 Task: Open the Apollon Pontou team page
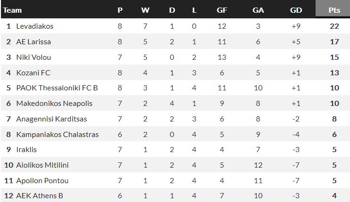(x=42, y=181)
